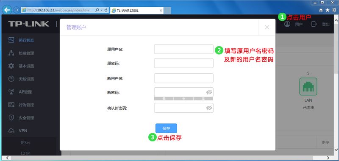Image resolution: width=339 pixels, height=161 pixels.
Task: Open 安全管理 in sidebar menu
Action: tap(26, 118)
